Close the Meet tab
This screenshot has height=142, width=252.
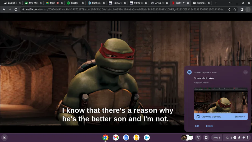pyautogui.click(x=62, y=3)
